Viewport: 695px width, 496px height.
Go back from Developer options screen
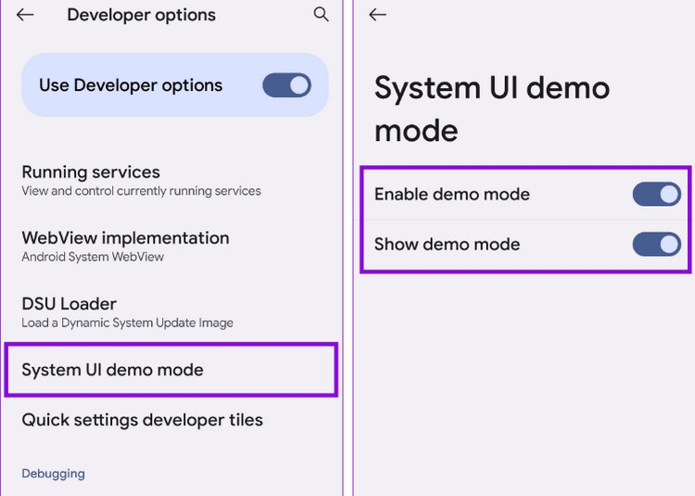coord(25,15)
